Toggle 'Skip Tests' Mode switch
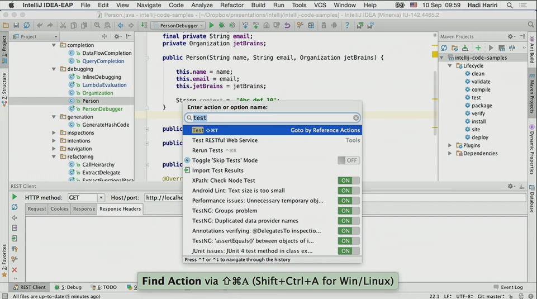 pyautogui.click(x=348, y=160)
